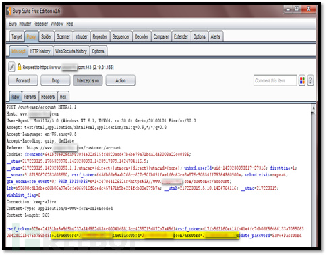View the Alerts tab

[215, 36]
